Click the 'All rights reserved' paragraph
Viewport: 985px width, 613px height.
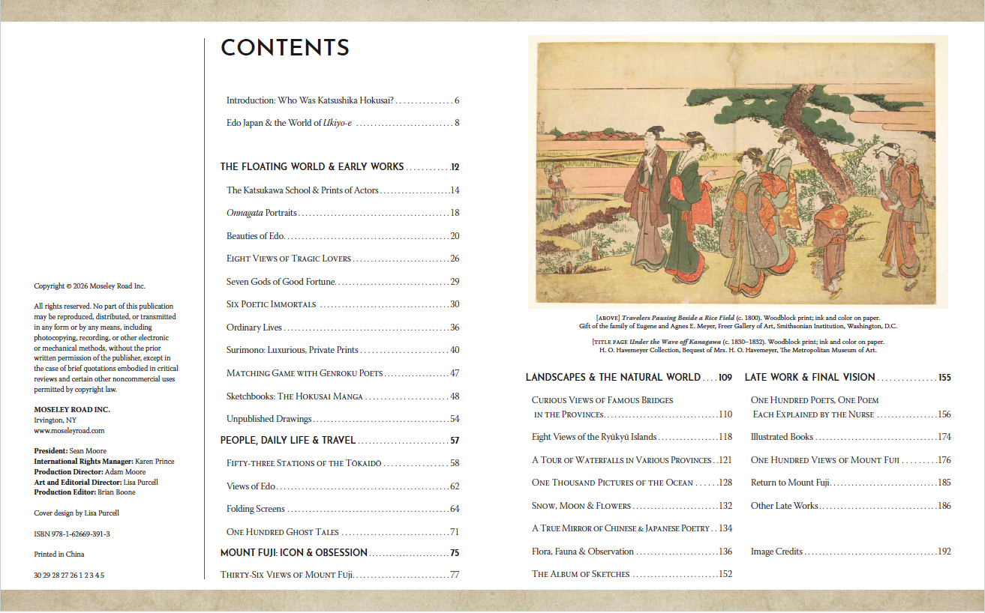pos(107,348)
